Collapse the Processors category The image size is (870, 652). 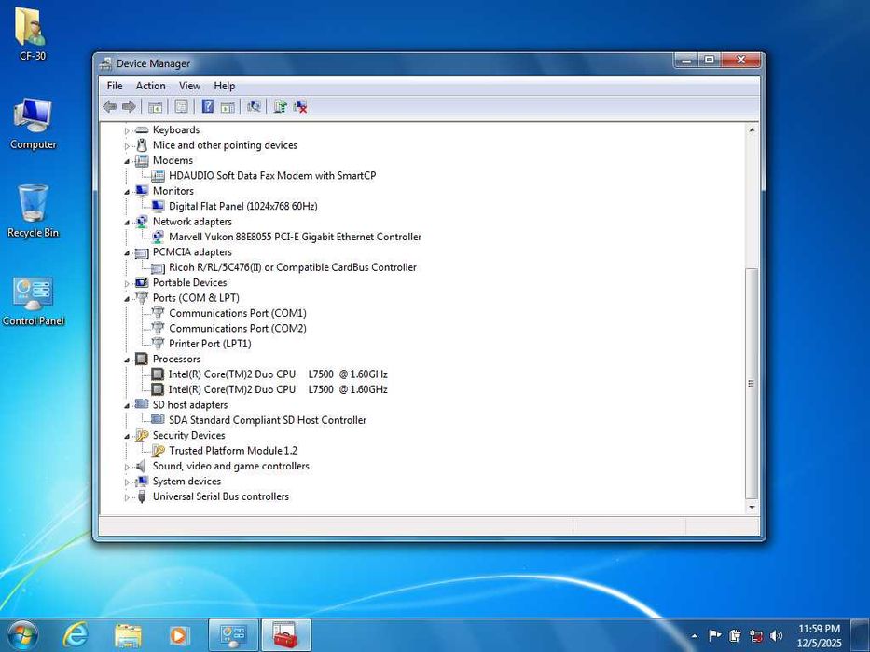(x=127, y=360)
